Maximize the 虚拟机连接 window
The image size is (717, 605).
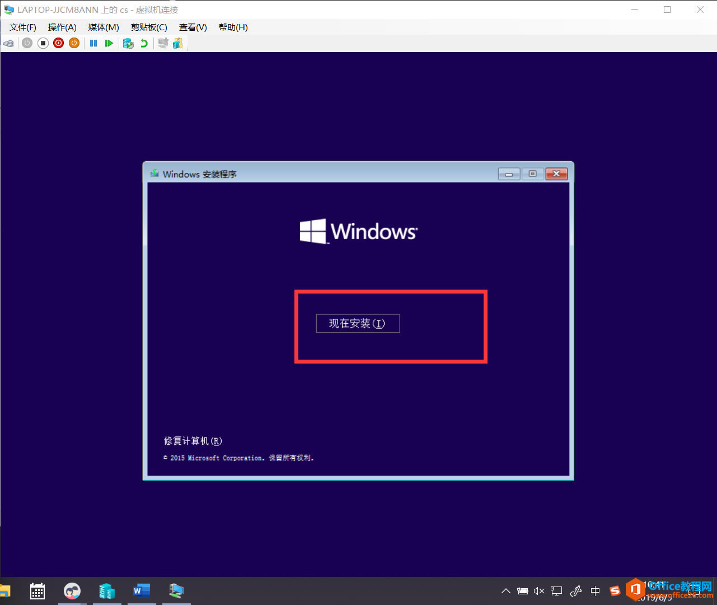(667, 10)
